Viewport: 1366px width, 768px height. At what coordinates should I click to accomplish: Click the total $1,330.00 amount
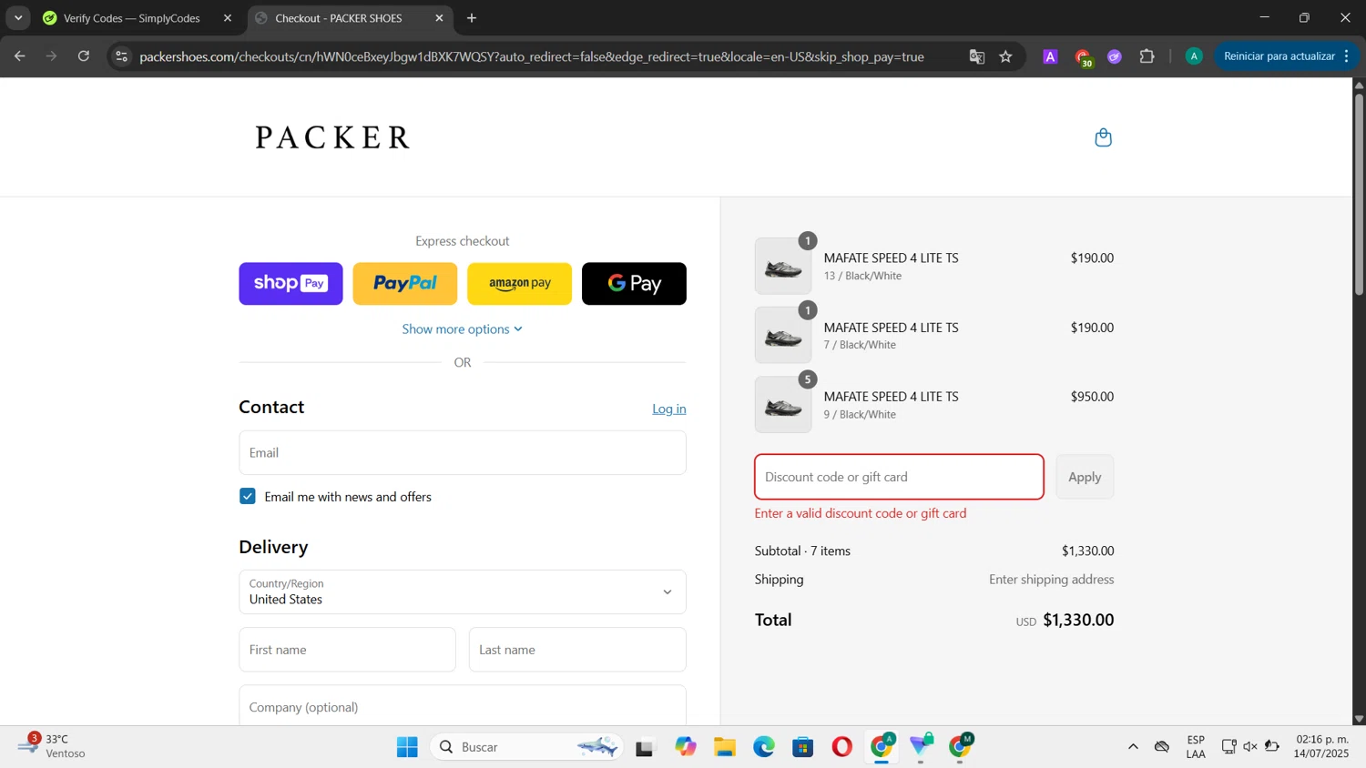point(1078,620)
